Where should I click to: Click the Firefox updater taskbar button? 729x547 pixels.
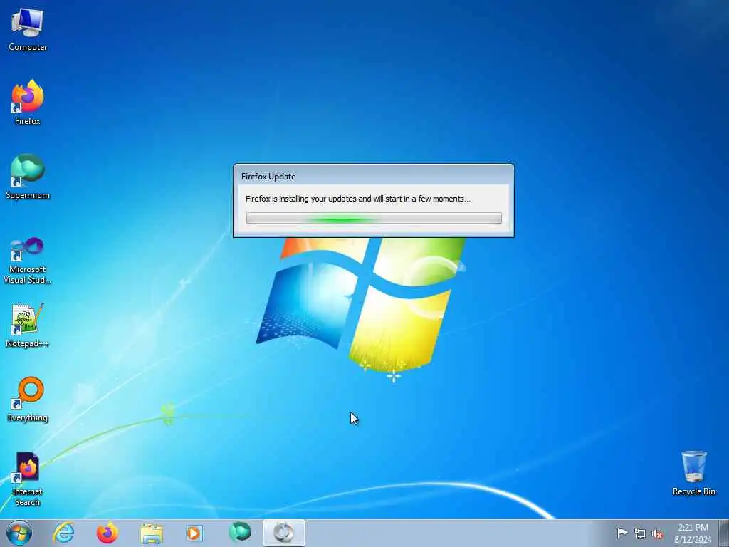[x=283, y=533]
